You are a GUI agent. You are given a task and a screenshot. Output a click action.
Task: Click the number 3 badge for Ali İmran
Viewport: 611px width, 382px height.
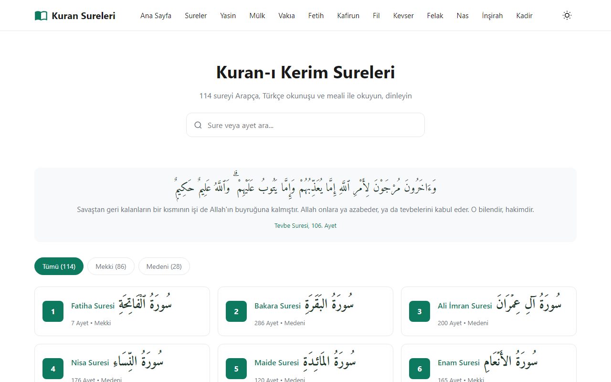(x=420, y=311)
